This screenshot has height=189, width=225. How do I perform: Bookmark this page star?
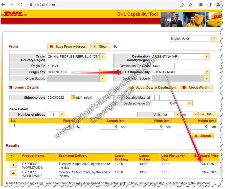190,5
